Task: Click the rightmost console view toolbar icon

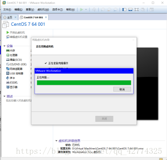Action: point(151,10)
